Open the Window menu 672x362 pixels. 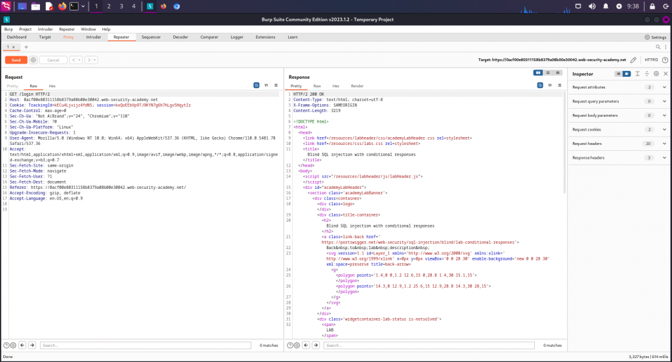point(89,29)
